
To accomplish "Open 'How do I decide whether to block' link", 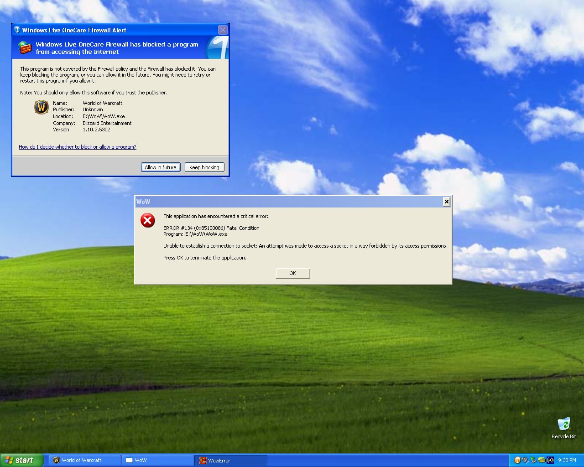I will pyautogui.click(x=78, y=147).
